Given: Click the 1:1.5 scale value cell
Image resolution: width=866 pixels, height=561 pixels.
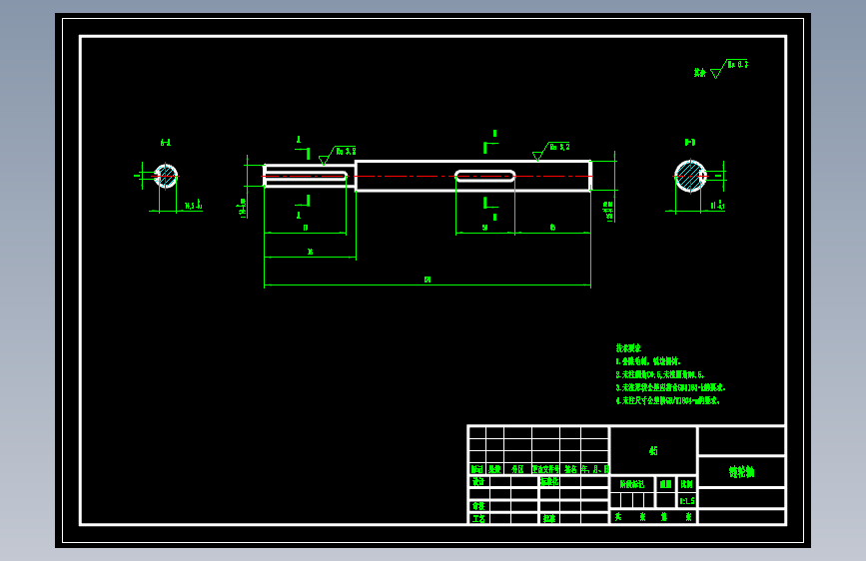Looking at the screenshot, I should coord(687,501).
